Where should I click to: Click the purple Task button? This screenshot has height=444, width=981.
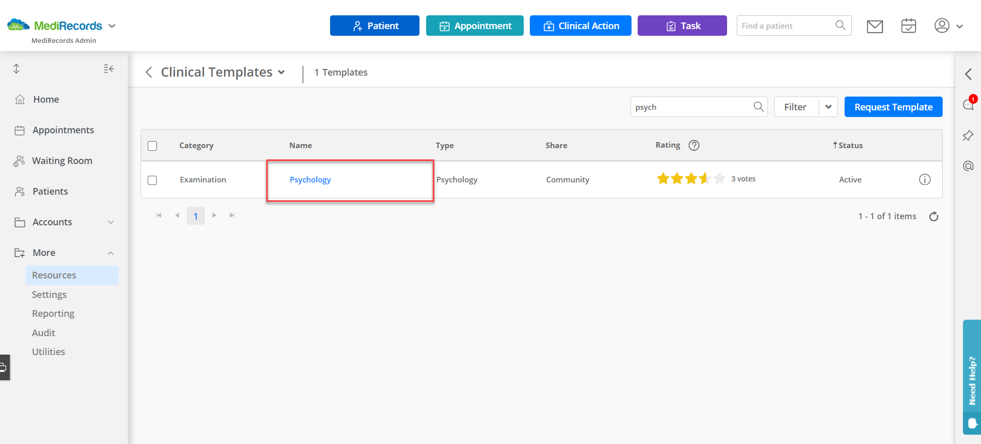pyautogui.click(x=682, y=26)
